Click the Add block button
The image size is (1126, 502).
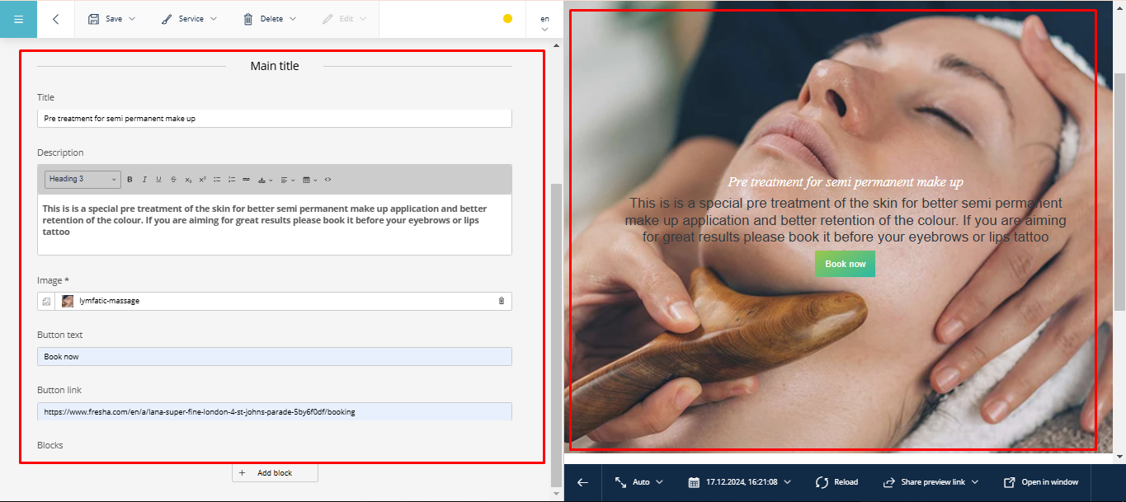click(x=275, y=473)
